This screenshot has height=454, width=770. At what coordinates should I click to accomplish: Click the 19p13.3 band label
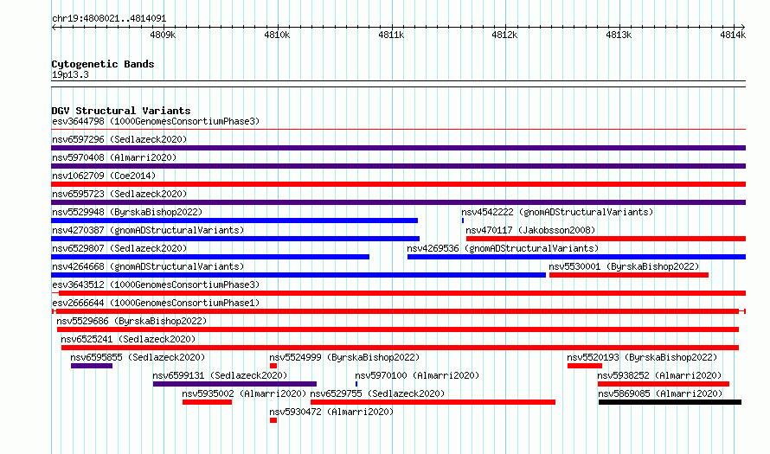pyautogui.click(x=70, y=74)
